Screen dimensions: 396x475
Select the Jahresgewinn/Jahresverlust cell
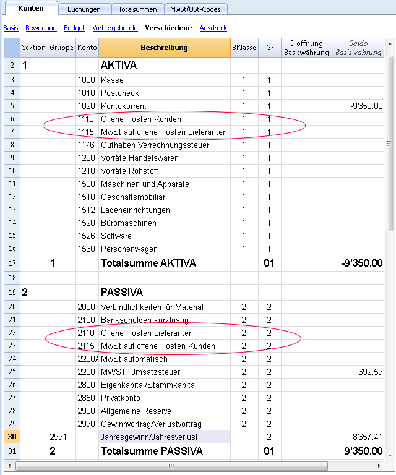[x=165, y=437]
